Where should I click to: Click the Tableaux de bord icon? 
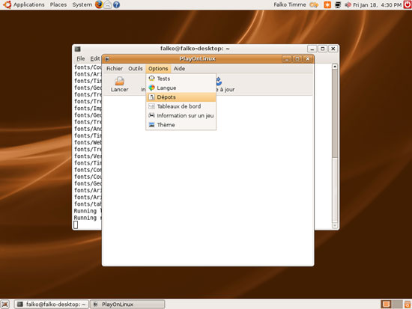[151, 106]
